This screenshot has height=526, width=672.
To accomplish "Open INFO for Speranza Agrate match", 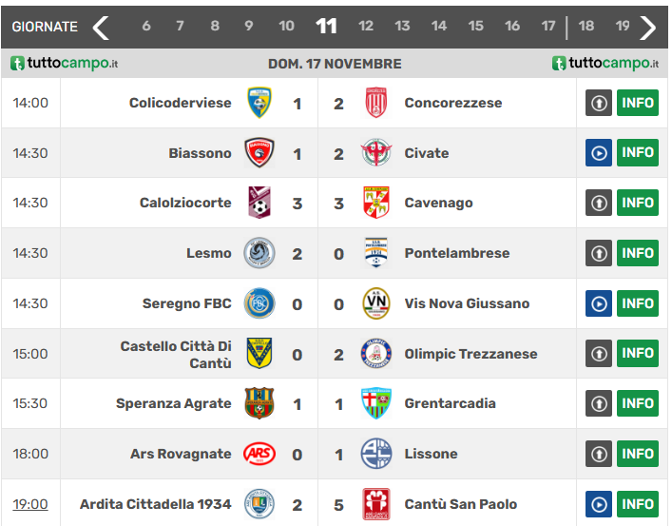I will coord(637,403).
